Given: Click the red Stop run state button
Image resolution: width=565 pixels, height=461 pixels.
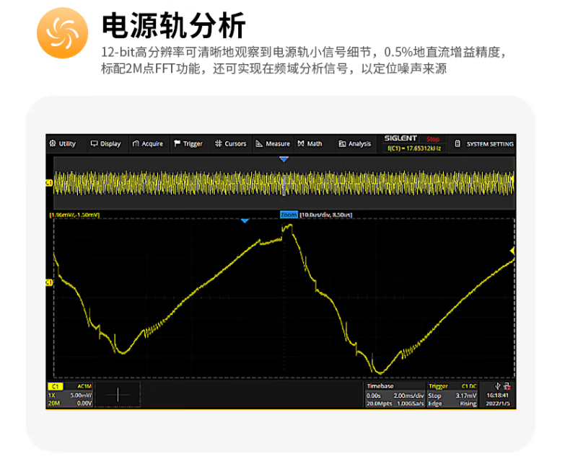Looking at the screenshot, I should tap(433, 139).
